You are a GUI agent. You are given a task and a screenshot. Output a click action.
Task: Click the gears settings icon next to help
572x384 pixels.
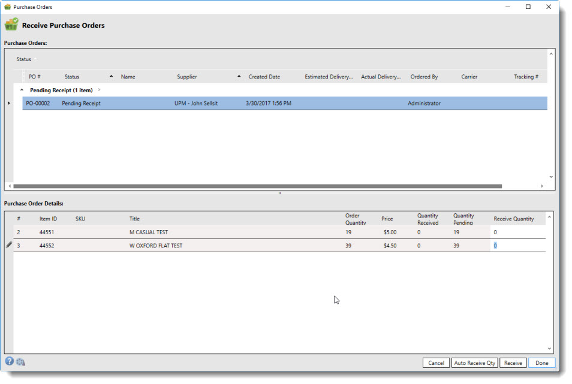[x=20, y=362]
